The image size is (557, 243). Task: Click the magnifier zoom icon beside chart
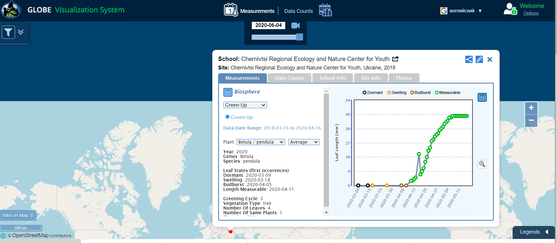pyautogui.click(x=482, y=164)
